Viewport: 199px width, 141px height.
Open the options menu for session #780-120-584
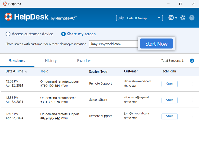pos(192,84)
